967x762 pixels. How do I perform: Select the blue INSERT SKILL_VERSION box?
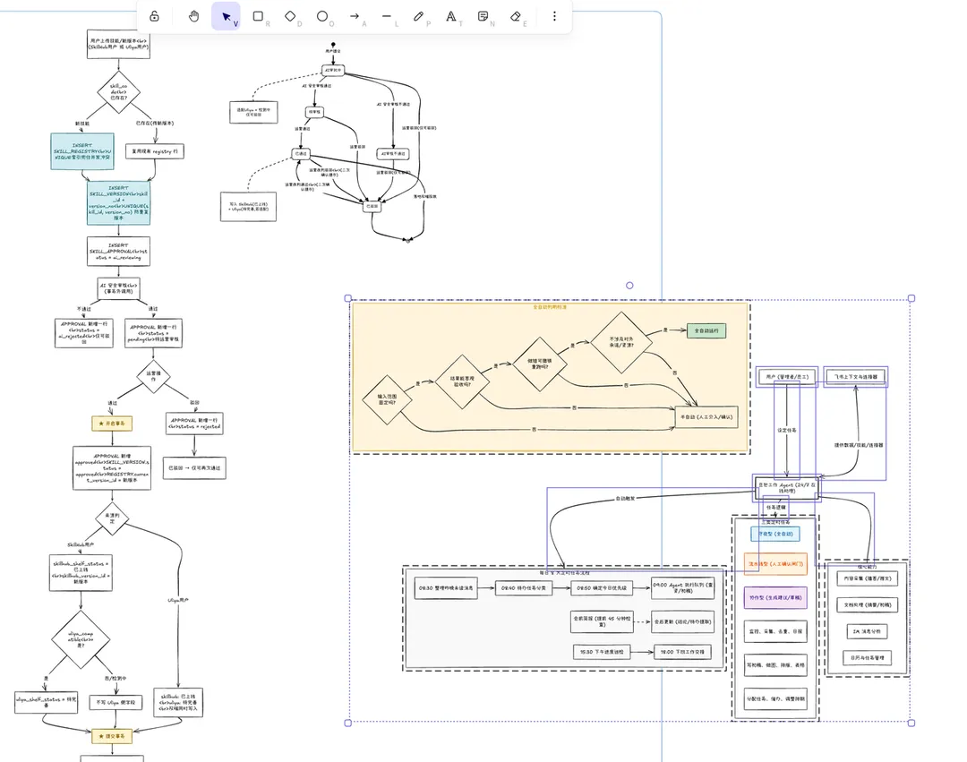tap(118, 203)
